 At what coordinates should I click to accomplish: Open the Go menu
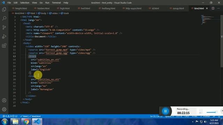coord(41,3)
